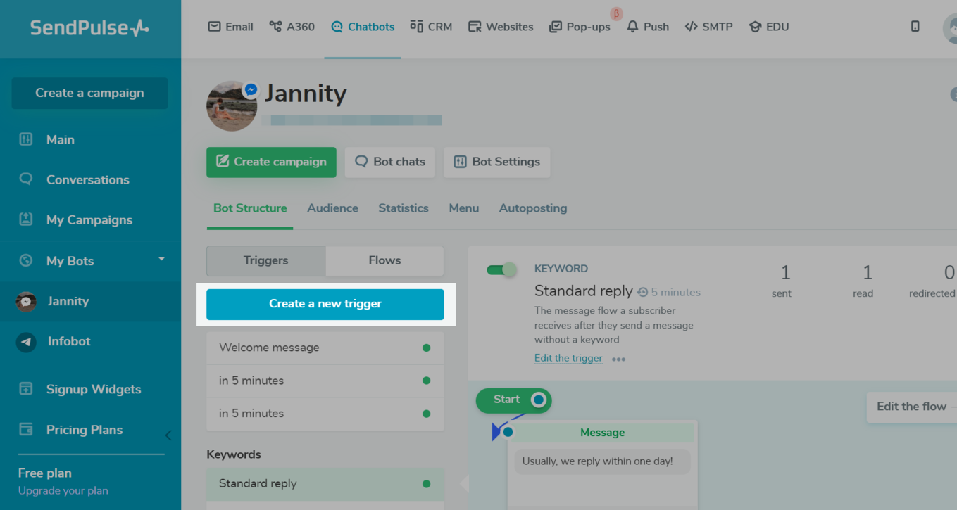This screenshot has height=510, width=957.
Task: Click the EDU graduation cap icon
Action: [x=756, y=27]
